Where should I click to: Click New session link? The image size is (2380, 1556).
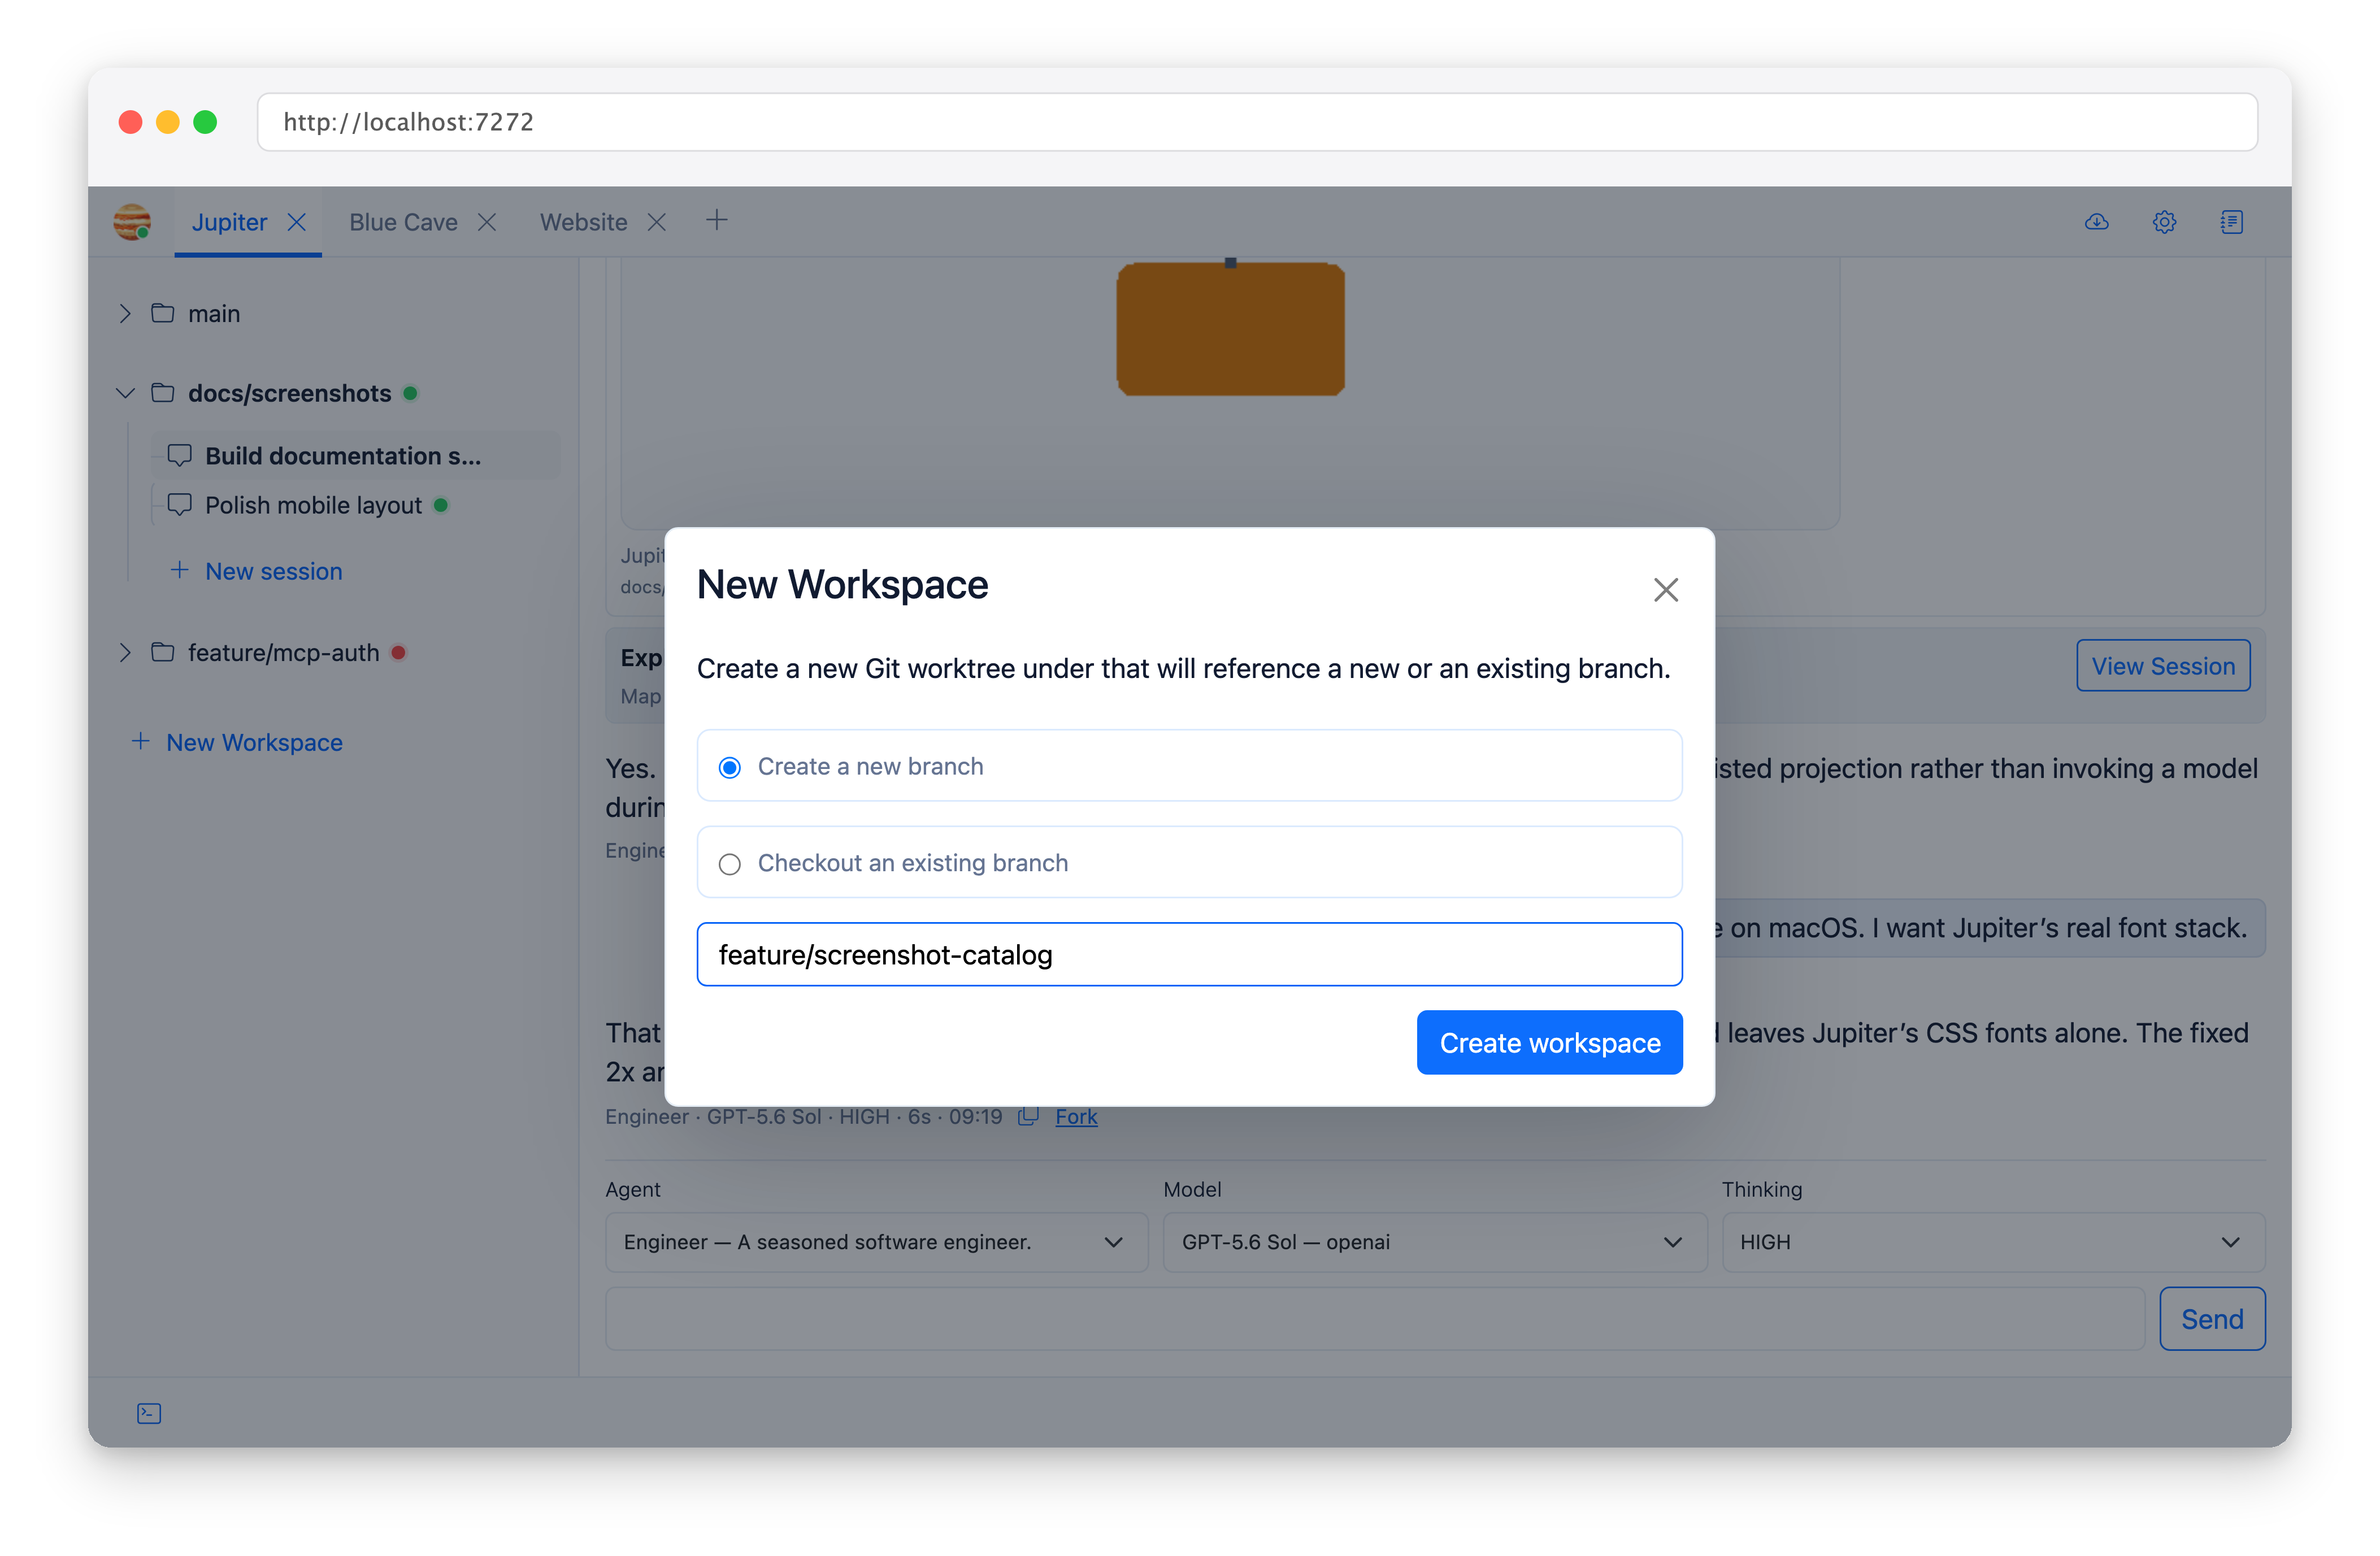point(257,571)
